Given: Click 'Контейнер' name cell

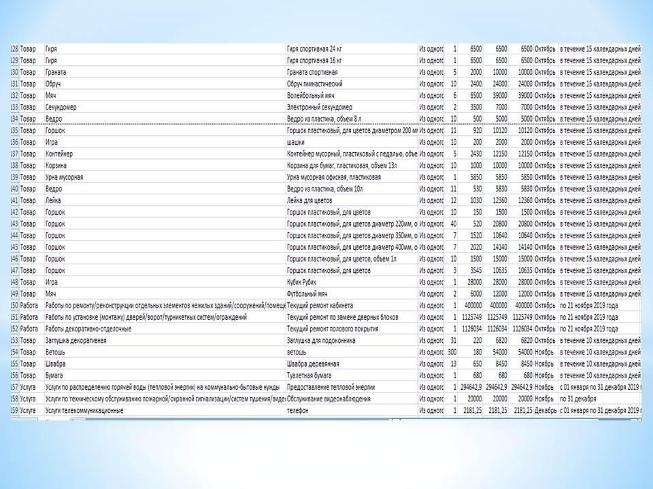Looking at the screenshot, I should pos(165,153).
